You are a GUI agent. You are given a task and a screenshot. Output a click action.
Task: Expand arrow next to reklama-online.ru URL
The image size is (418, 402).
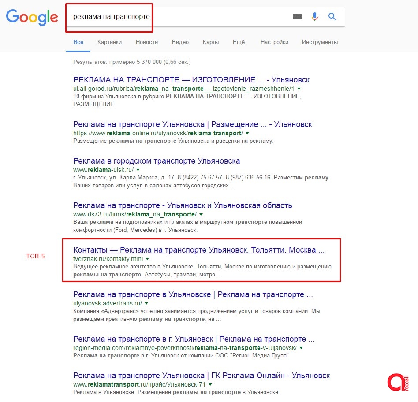[247, 133]
